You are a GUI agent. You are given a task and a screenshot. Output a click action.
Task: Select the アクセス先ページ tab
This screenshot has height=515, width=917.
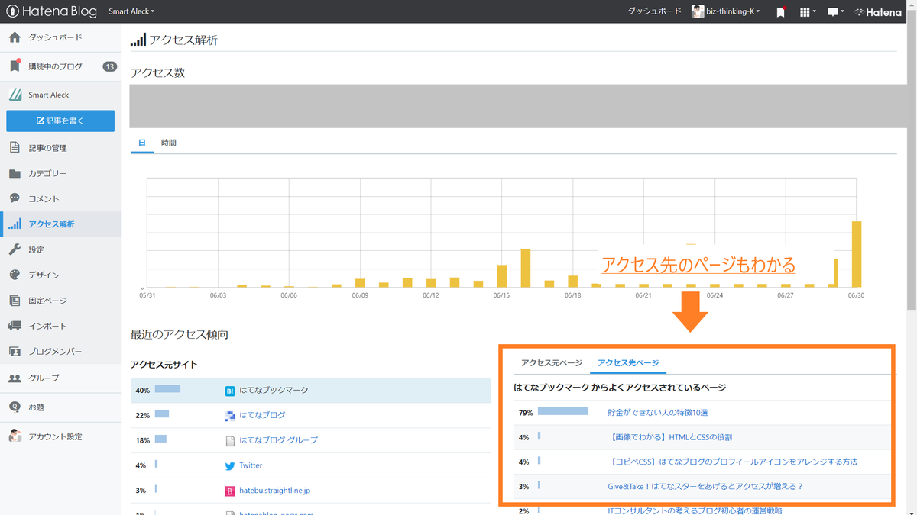[x=628, y=363]
